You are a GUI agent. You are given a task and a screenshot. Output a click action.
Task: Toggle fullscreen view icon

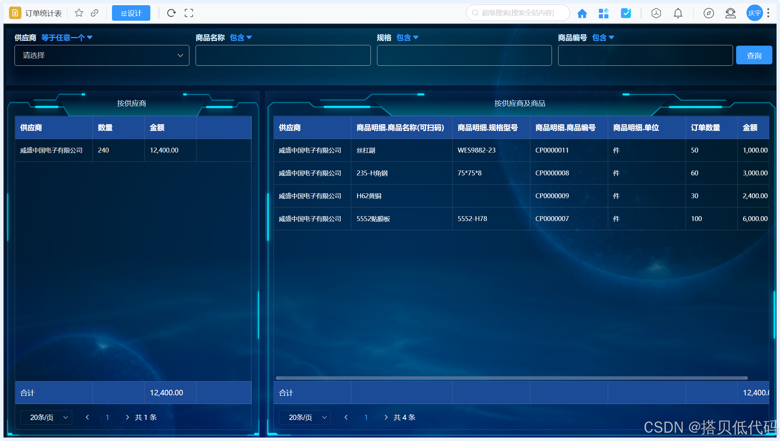point(189,13)
